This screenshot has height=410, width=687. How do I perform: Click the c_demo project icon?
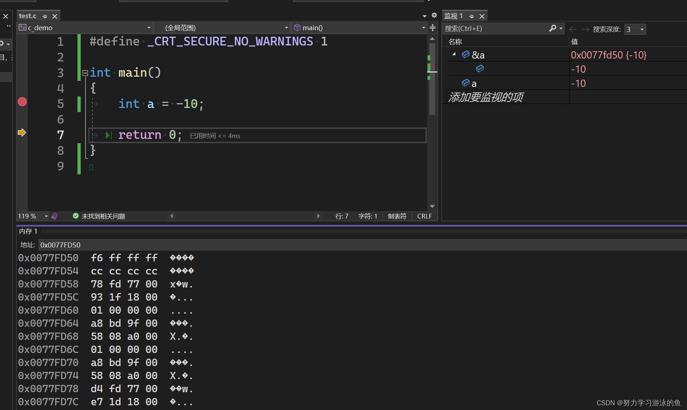tap(23, 27)
